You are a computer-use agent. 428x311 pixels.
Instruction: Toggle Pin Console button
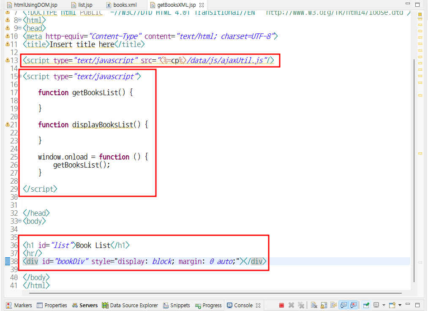(366, 305)
